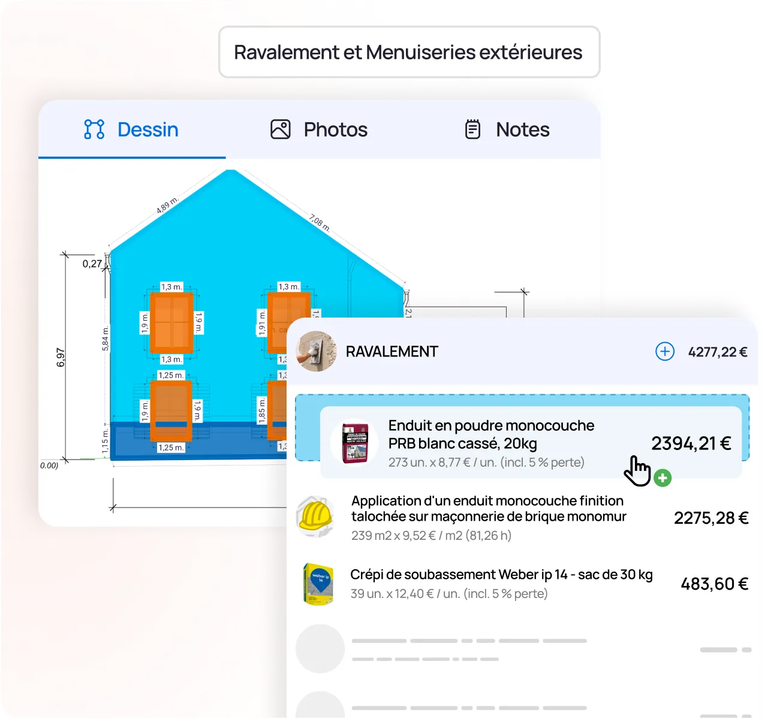Click the 4,89 m. roof slope label
Image resolution: width=777 pixels, height=719 pixels.
tap(167, 205)
